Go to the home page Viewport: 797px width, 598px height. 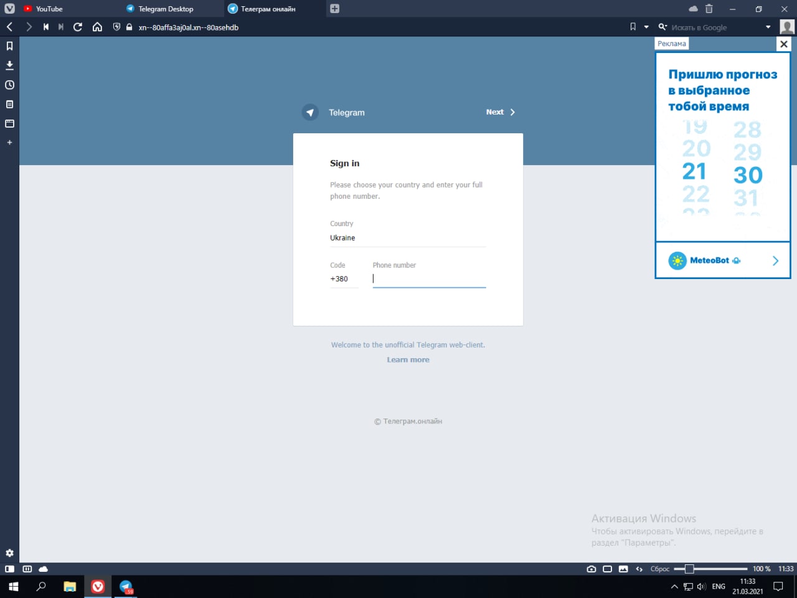[x=97, y=27]
